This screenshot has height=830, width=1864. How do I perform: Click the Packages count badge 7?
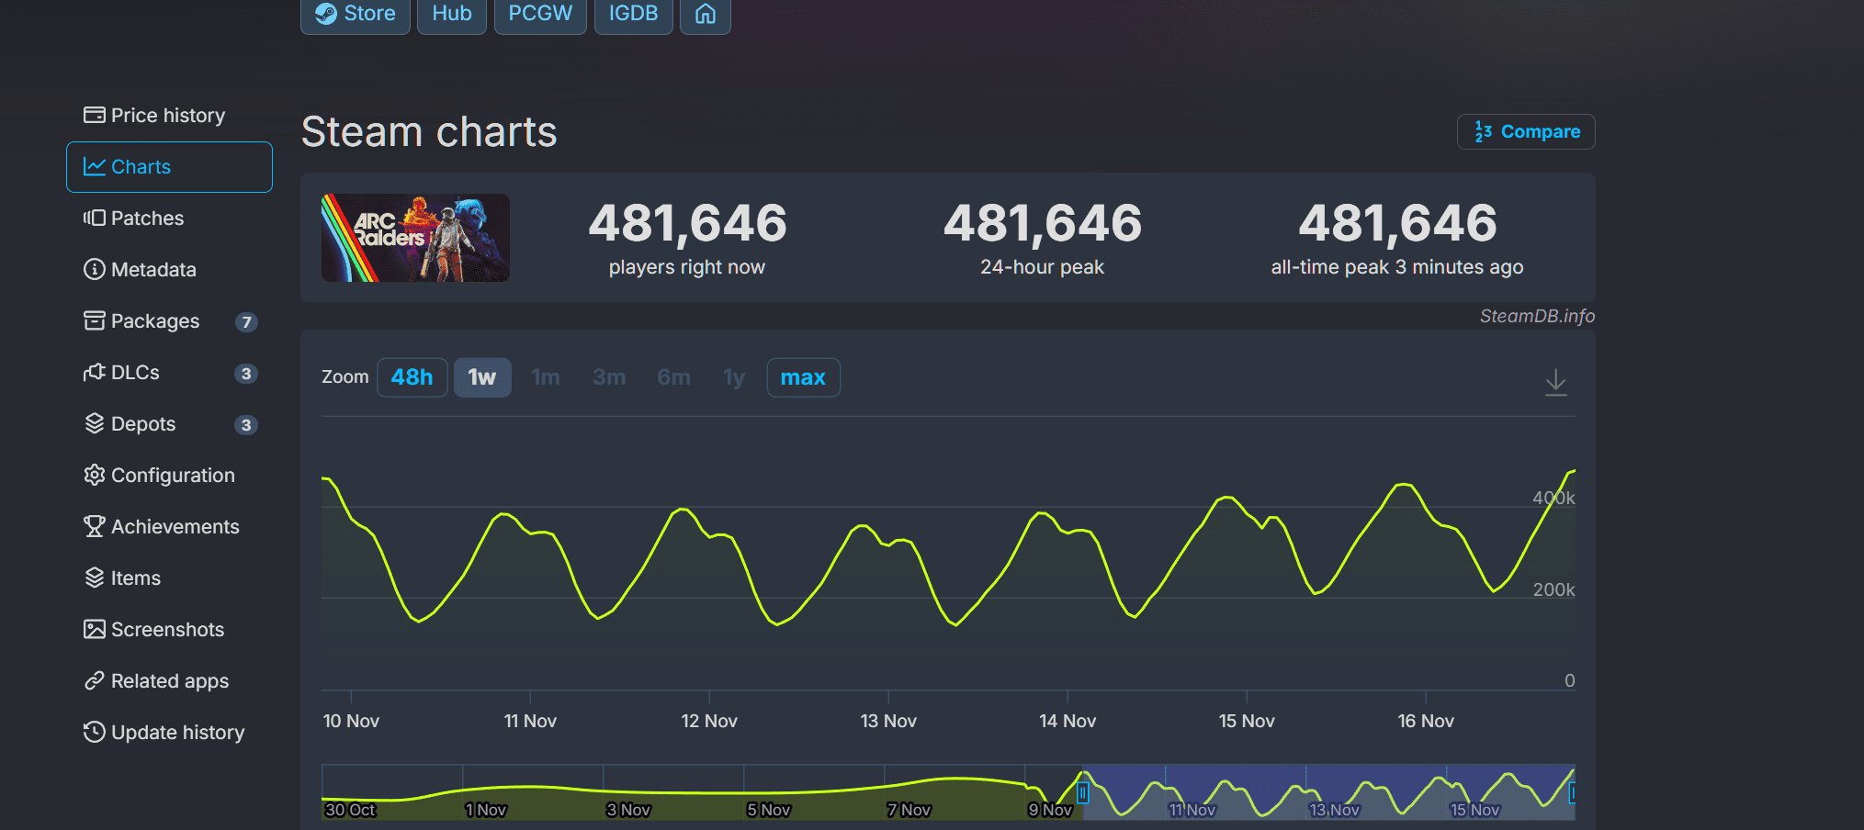tap(246, 322)
